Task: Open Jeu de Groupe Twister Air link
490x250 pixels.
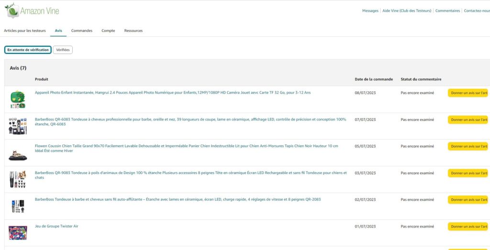Action: point(56,226)
